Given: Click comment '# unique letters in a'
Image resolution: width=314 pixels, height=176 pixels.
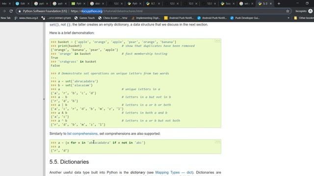Looking at the screenshot, I should pos(141,89).
